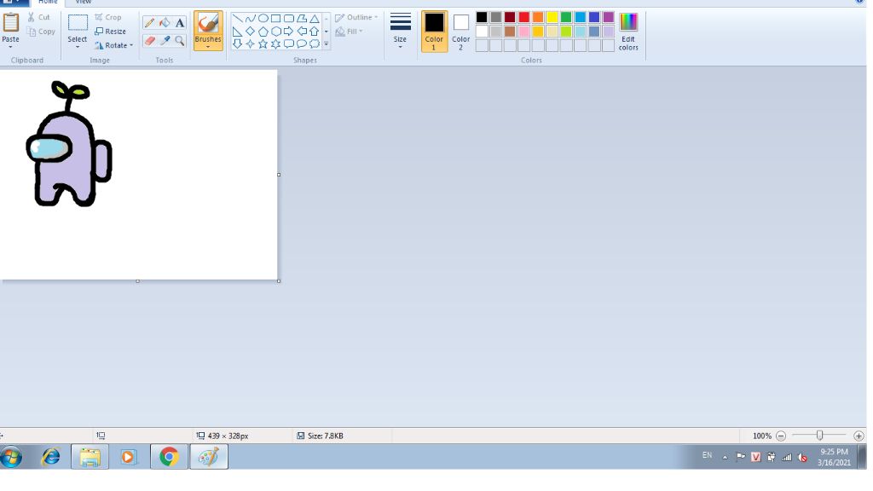Select the Text tool
Viewport: 873px width, 491px height.
[x=179, y=23]
